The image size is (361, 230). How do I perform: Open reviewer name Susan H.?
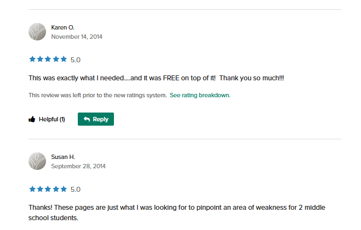point(62,157)
